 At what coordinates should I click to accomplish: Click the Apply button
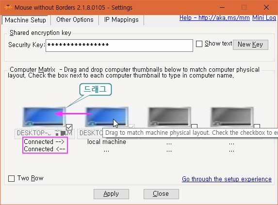(x=111, y=194)
